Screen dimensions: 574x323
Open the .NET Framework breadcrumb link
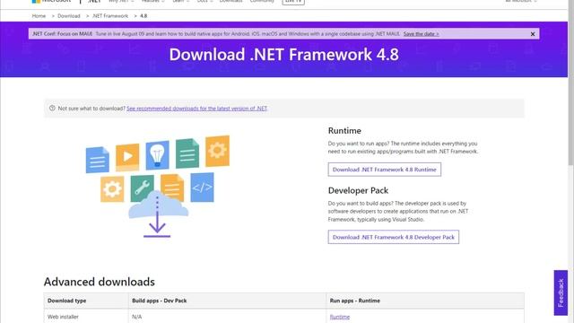click(x=110, y=16)
